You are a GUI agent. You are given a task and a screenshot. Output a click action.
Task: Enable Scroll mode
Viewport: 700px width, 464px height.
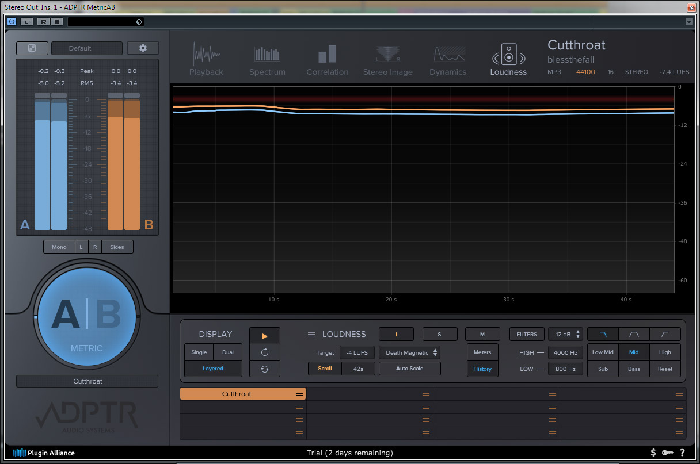(x=325, y=369)
